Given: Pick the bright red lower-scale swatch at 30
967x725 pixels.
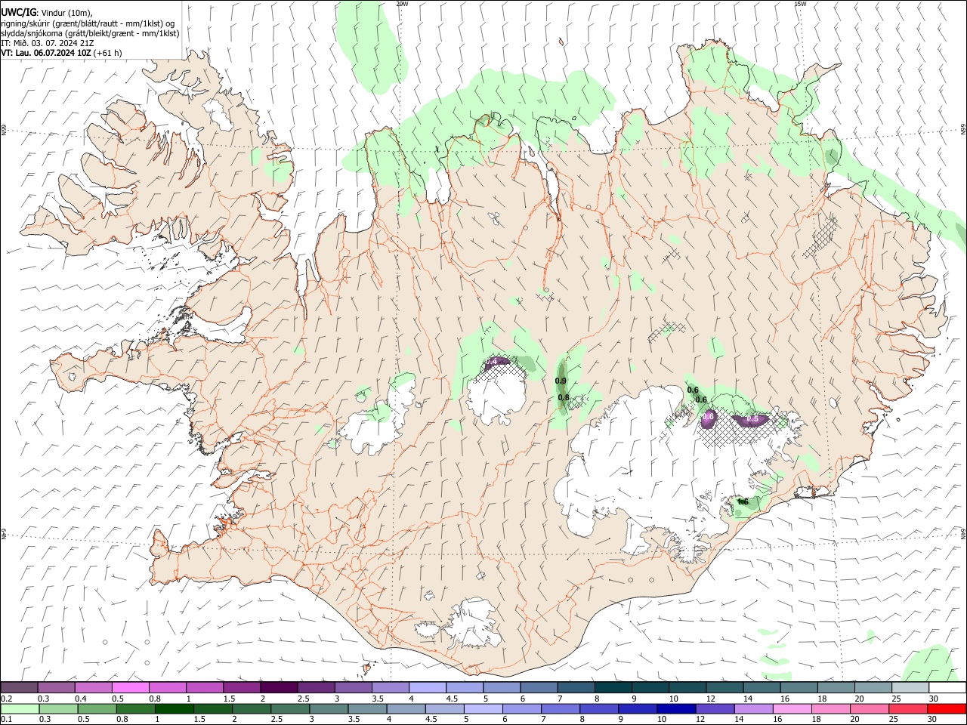Looking at the screenshot, I should 947,709.
